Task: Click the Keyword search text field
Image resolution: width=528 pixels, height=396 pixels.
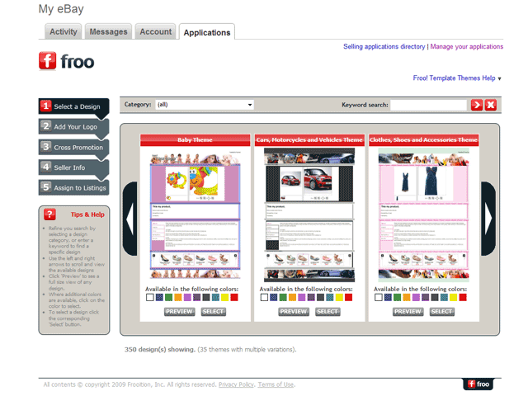Action: tap(428, 105)
